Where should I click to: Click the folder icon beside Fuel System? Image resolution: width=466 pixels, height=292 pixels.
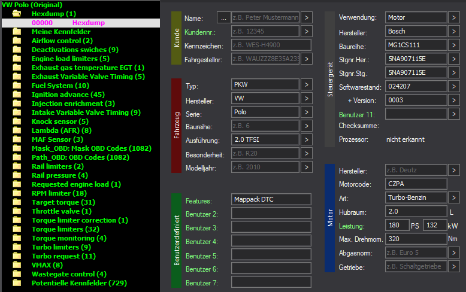tap(17, 86)
